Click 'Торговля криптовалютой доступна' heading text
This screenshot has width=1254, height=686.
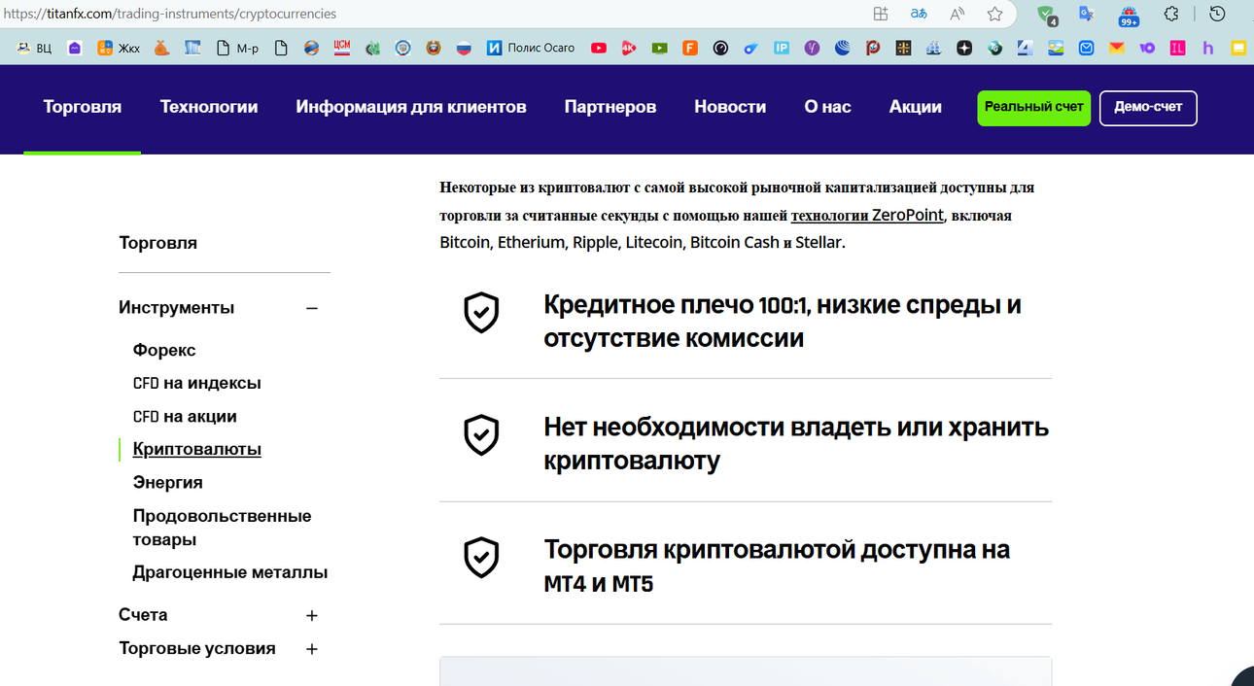pyautogui.click(x=777, y=566)
